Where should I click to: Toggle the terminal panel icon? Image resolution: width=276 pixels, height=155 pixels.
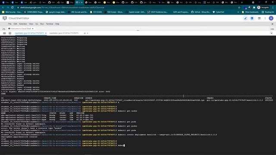[252, 18]
